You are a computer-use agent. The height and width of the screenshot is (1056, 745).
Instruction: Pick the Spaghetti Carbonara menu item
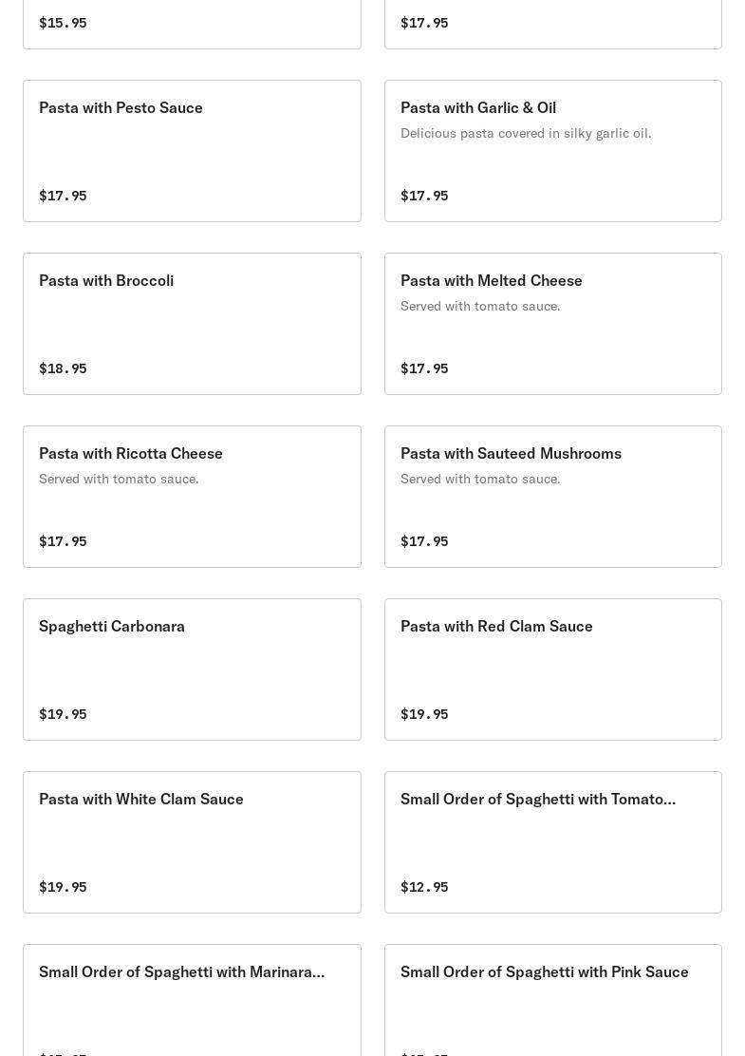(192, 669)
